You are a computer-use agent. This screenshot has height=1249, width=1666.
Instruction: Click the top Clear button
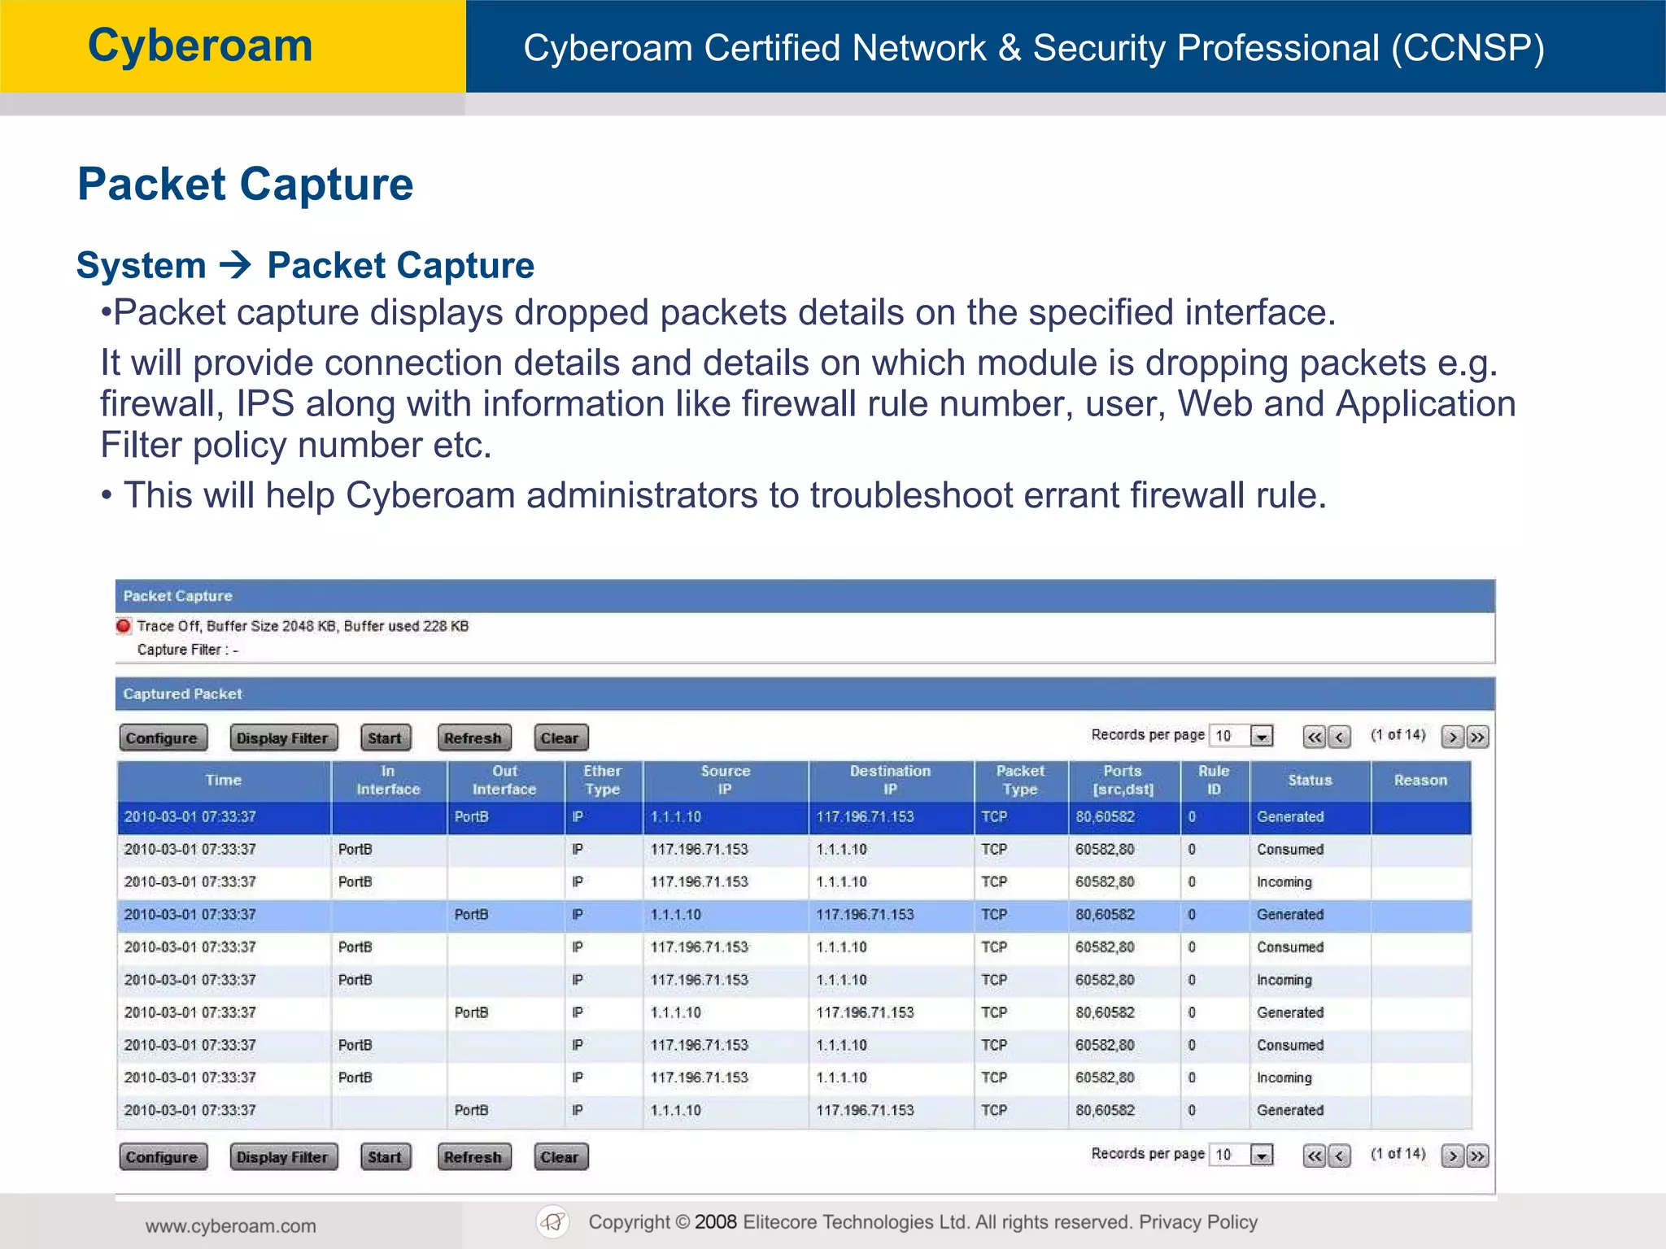point(560,738)
